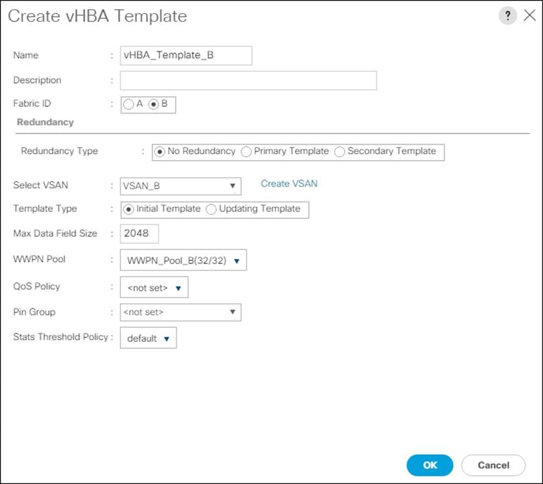Select Primary Template redundancy type

tap(247, 152)
